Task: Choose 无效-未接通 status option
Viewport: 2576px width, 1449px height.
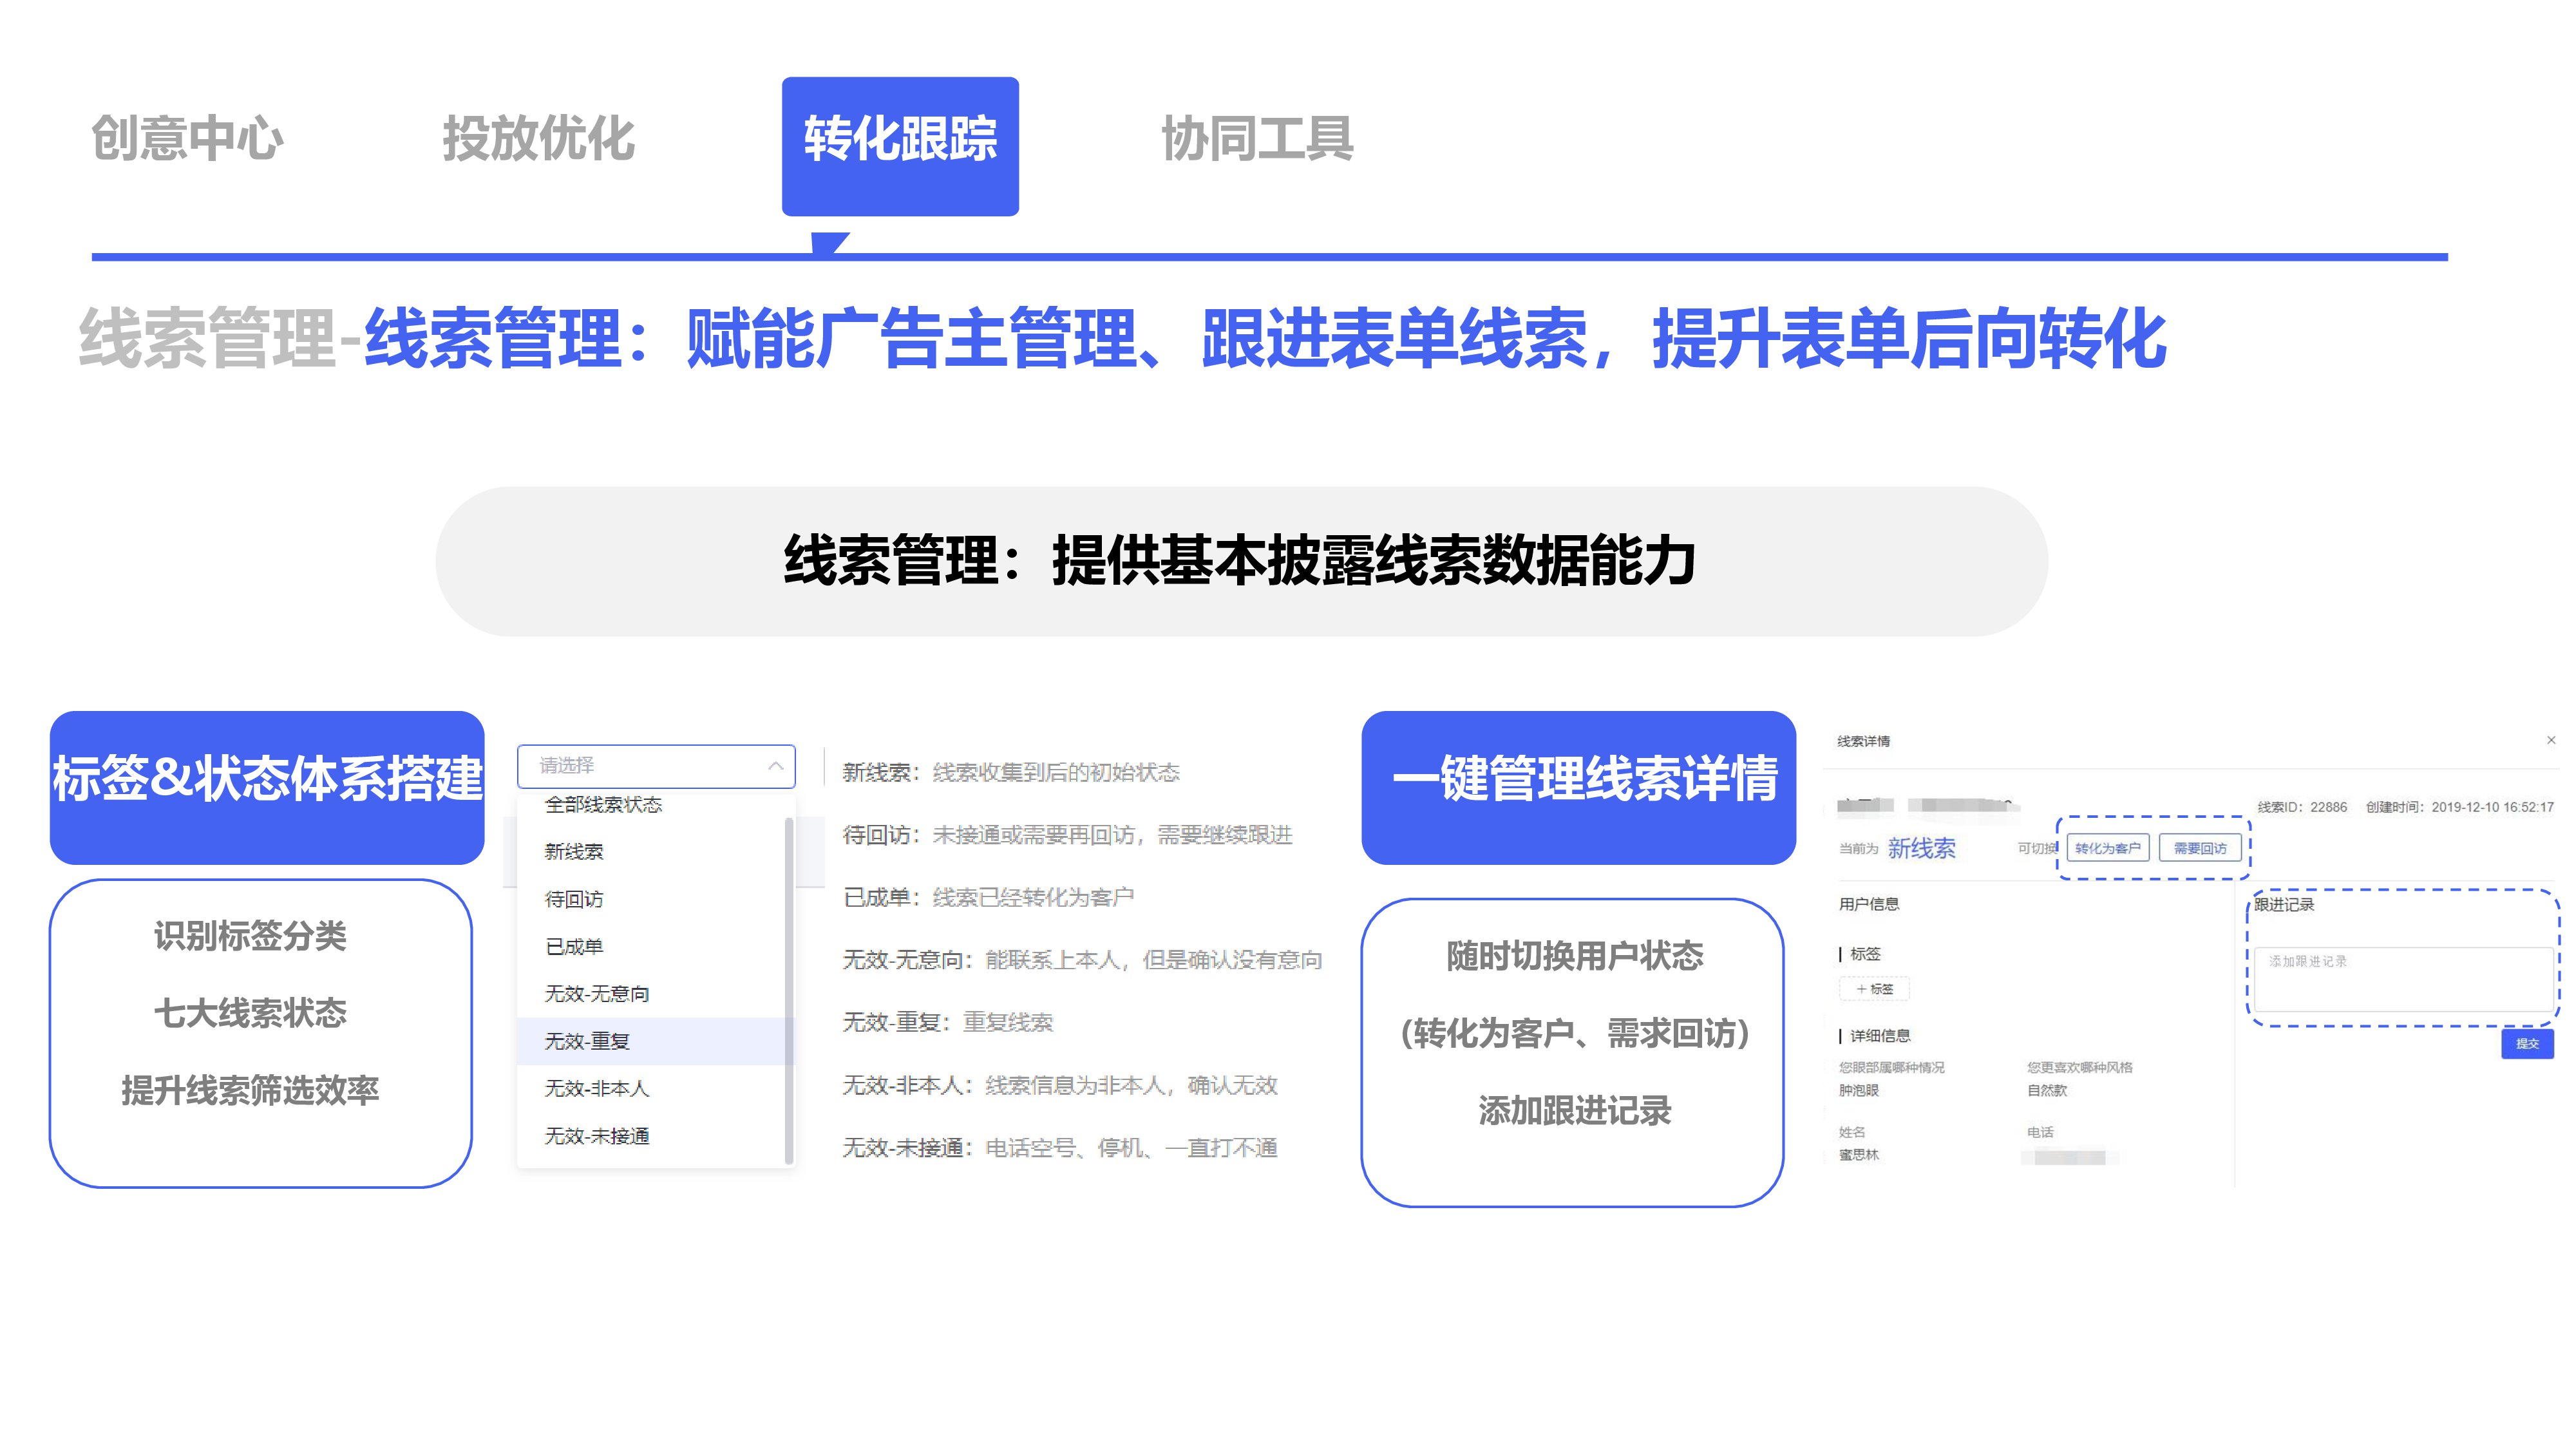Action: 597,1136
